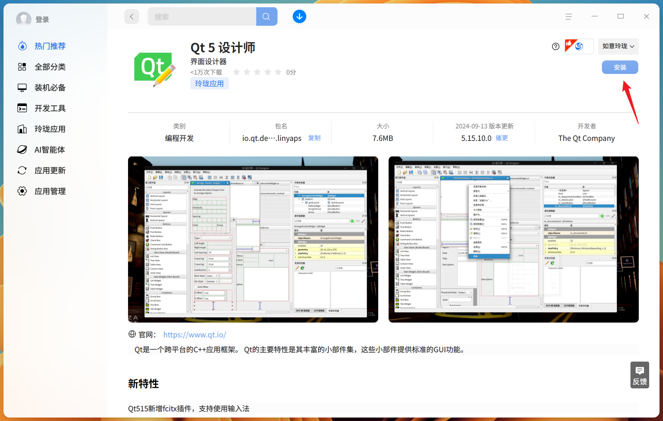The height and width of the screenshot is (421, 663).
Task: Click the flame icon beside 热门推荐
Action: 22,46
